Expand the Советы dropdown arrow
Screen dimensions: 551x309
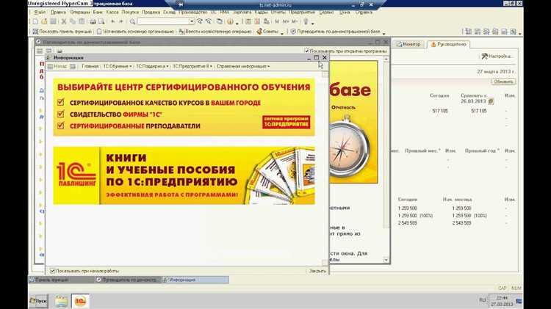pos(282,32)
